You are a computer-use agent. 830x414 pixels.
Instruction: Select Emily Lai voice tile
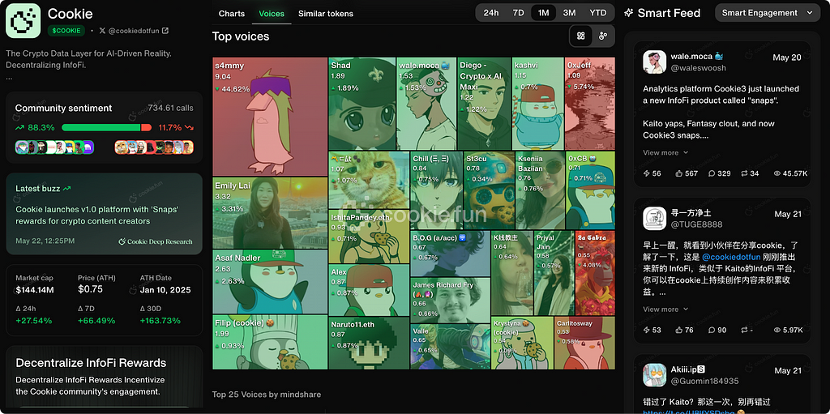pos(270,213)
